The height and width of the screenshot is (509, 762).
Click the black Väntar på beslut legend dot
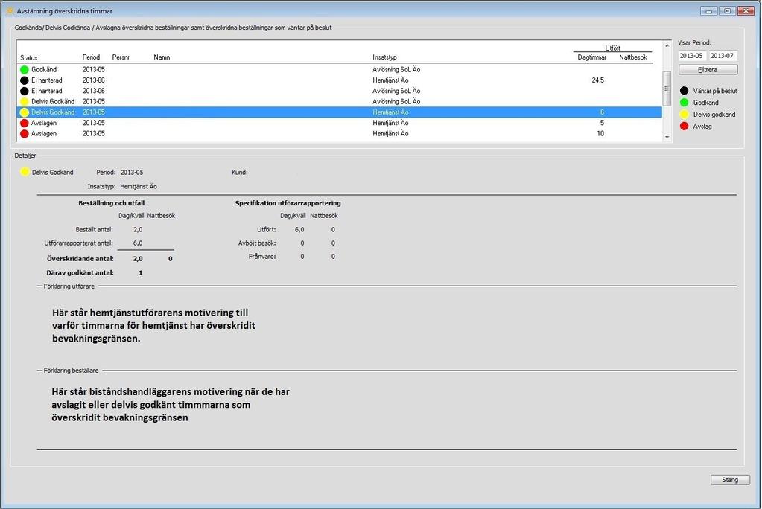(x=685, y=91)
